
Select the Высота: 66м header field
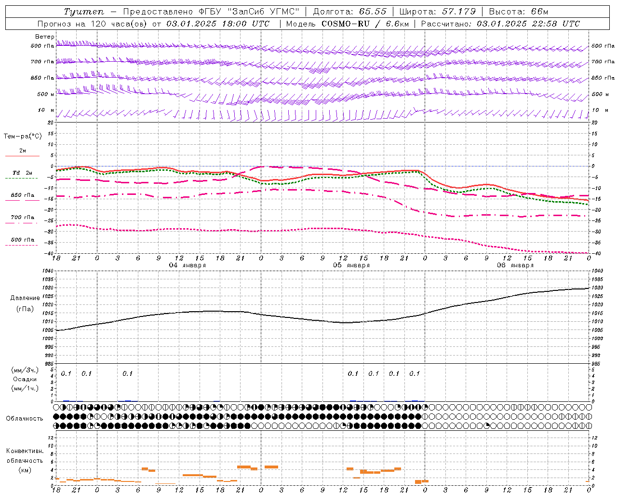coord(519,12)
